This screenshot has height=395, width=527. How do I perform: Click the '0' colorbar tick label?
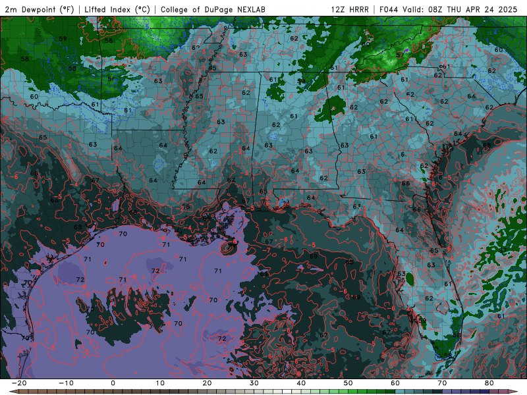tap(113, 383)
